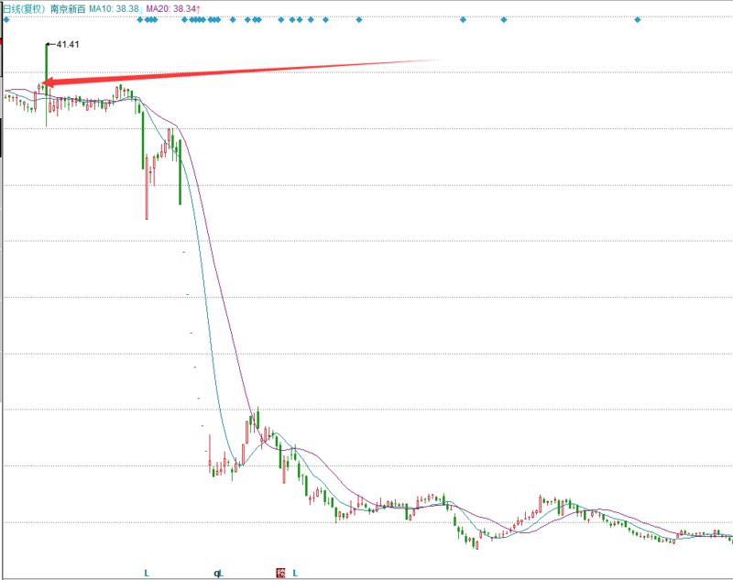Image resolution: width=733 pixels, height=580 pixels.
Task: Click the leftmost blue diamond event marker
Action: click(5, 19)
